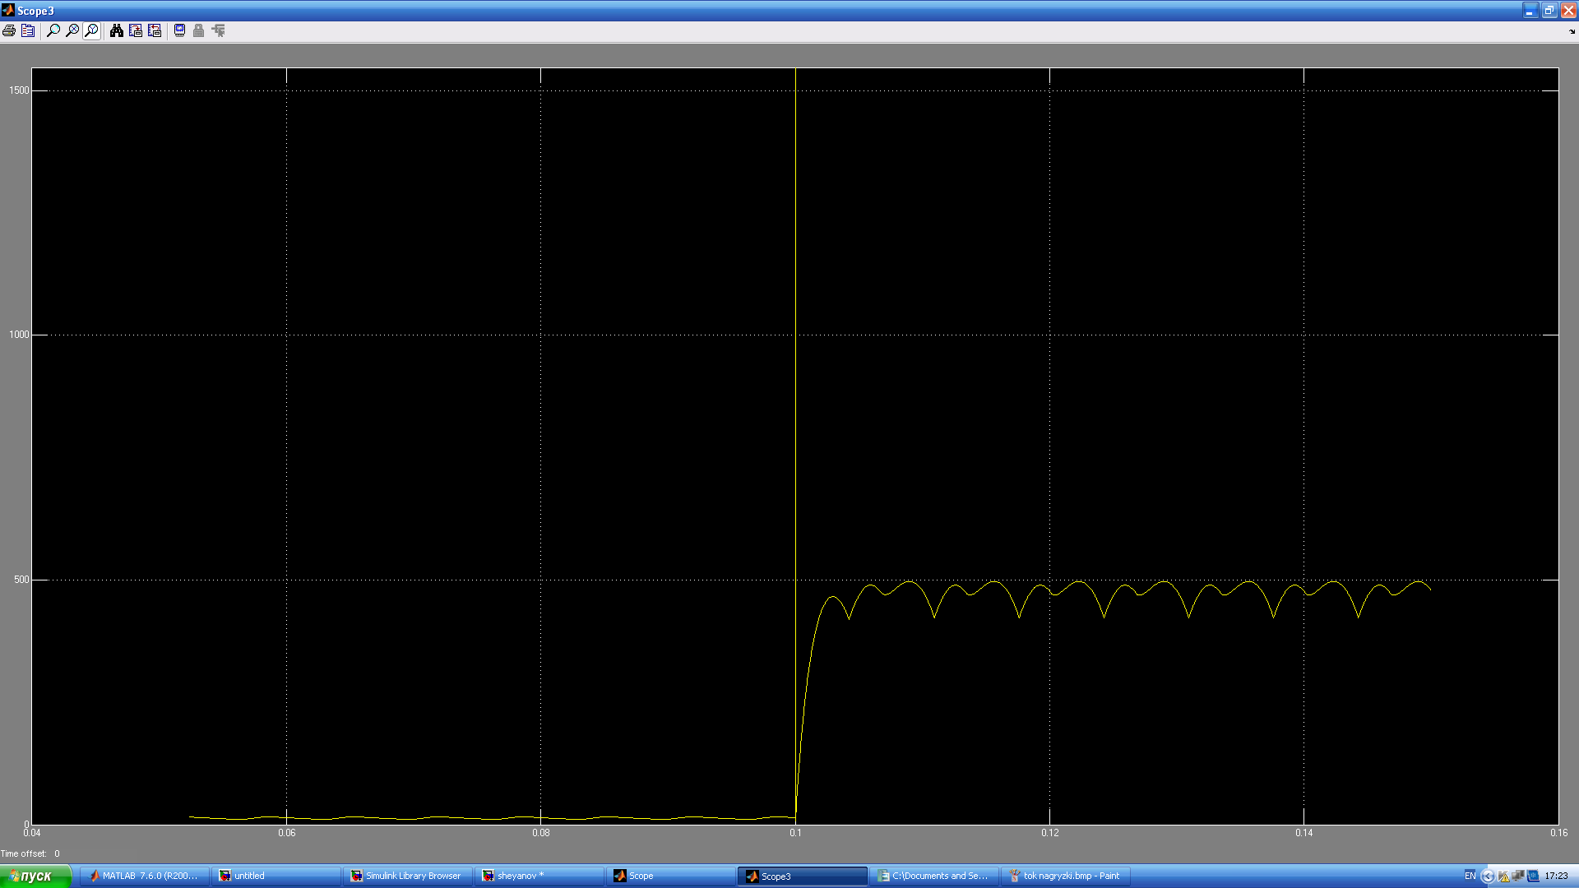Click the 0.08 x-axis label

540,833
